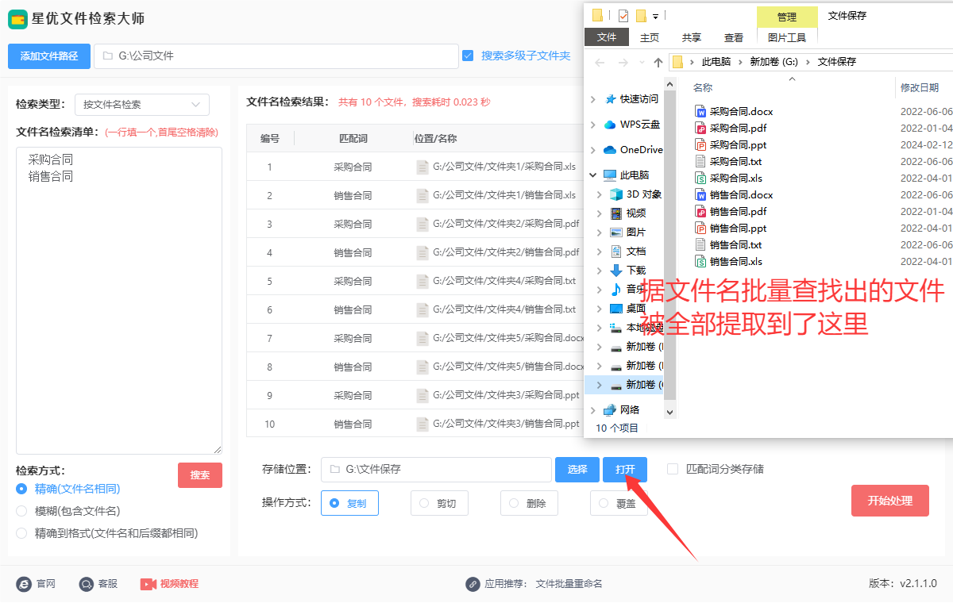Expand 网络 in Explorer tree

click(593, 410)
